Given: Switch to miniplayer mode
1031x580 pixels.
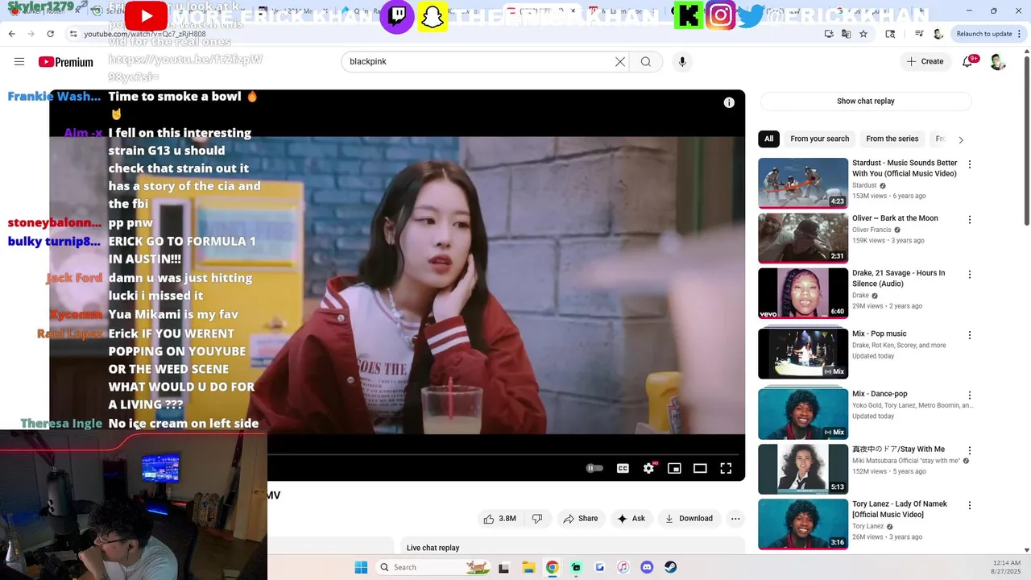Looking at the screenshot, I should 674,468.
